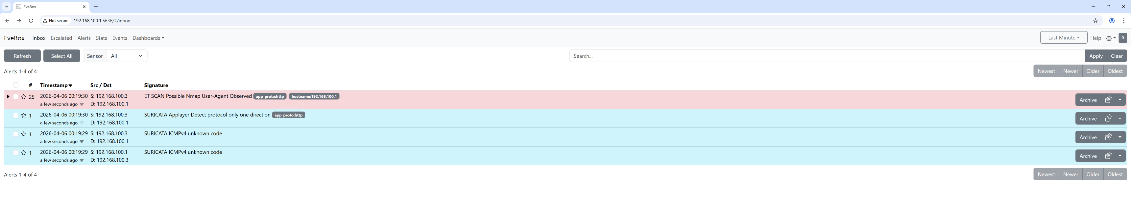Click the Not secure site info indicator
Image resolution: width=1131 pixels, height=197 pixels.
pos(56,21)
